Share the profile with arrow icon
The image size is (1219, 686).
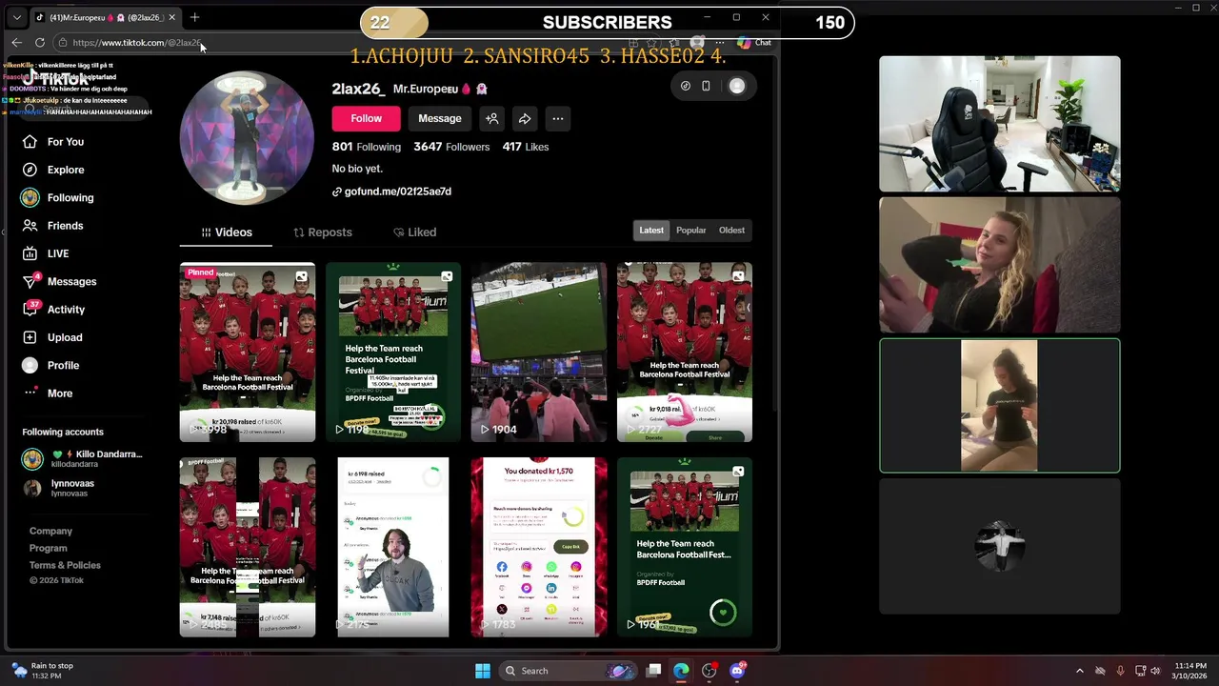tap(525, 118)
